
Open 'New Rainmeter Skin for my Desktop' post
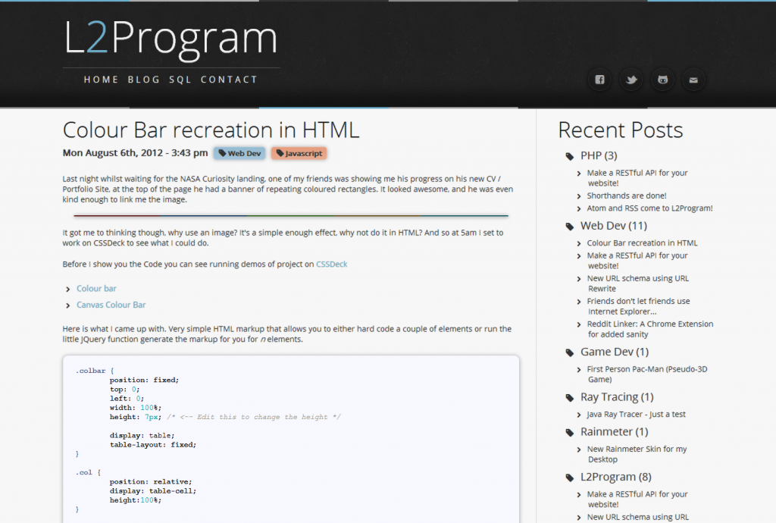pyautogui.click(x=637, y=454)
